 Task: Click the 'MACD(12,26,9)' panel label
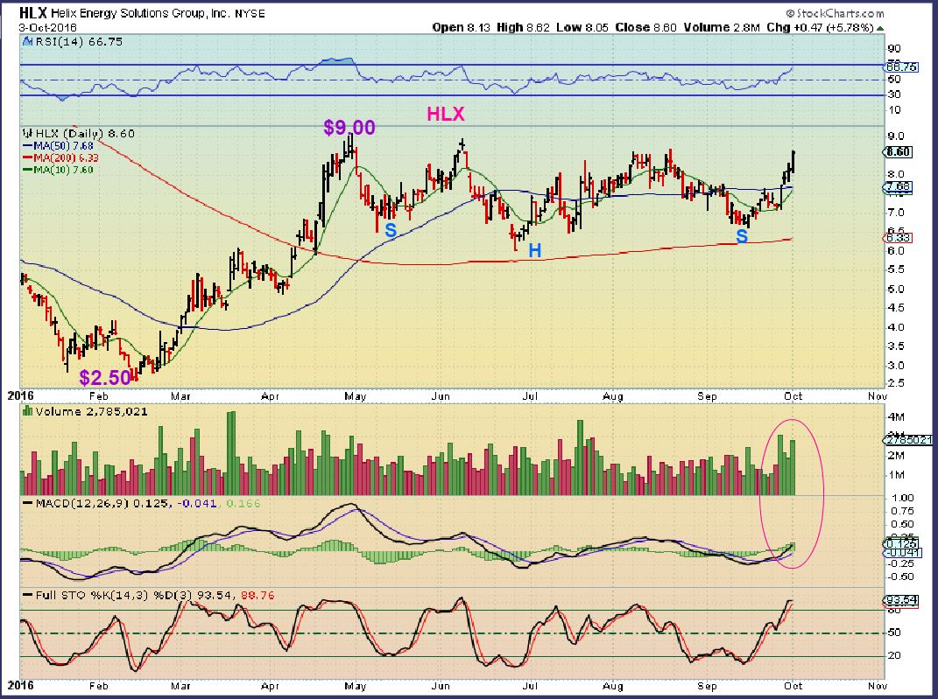pyautogui.click(x=82, y=503)
